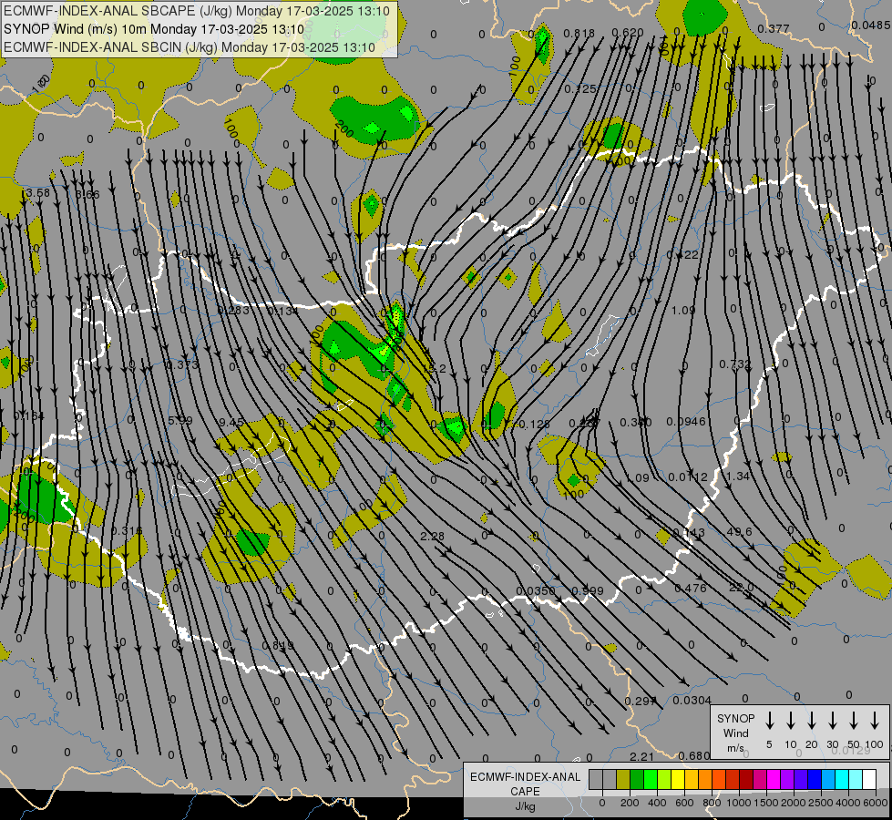The height and width of the screenshot is (820, 892).
Task: Click the map value "6.66"
Action: [87, 195]
